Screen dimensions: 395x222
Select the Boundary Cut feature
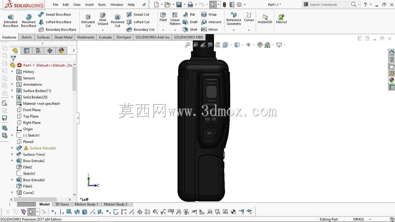(x=140, y=30)
